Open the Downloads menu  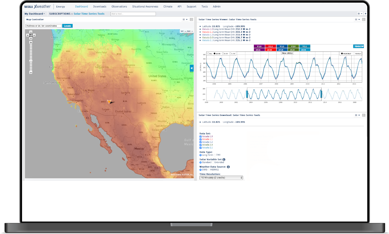click(100, 6)
